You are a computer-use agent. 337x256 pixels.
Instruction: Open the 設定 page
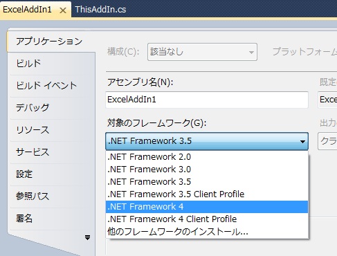click(24, 174)
